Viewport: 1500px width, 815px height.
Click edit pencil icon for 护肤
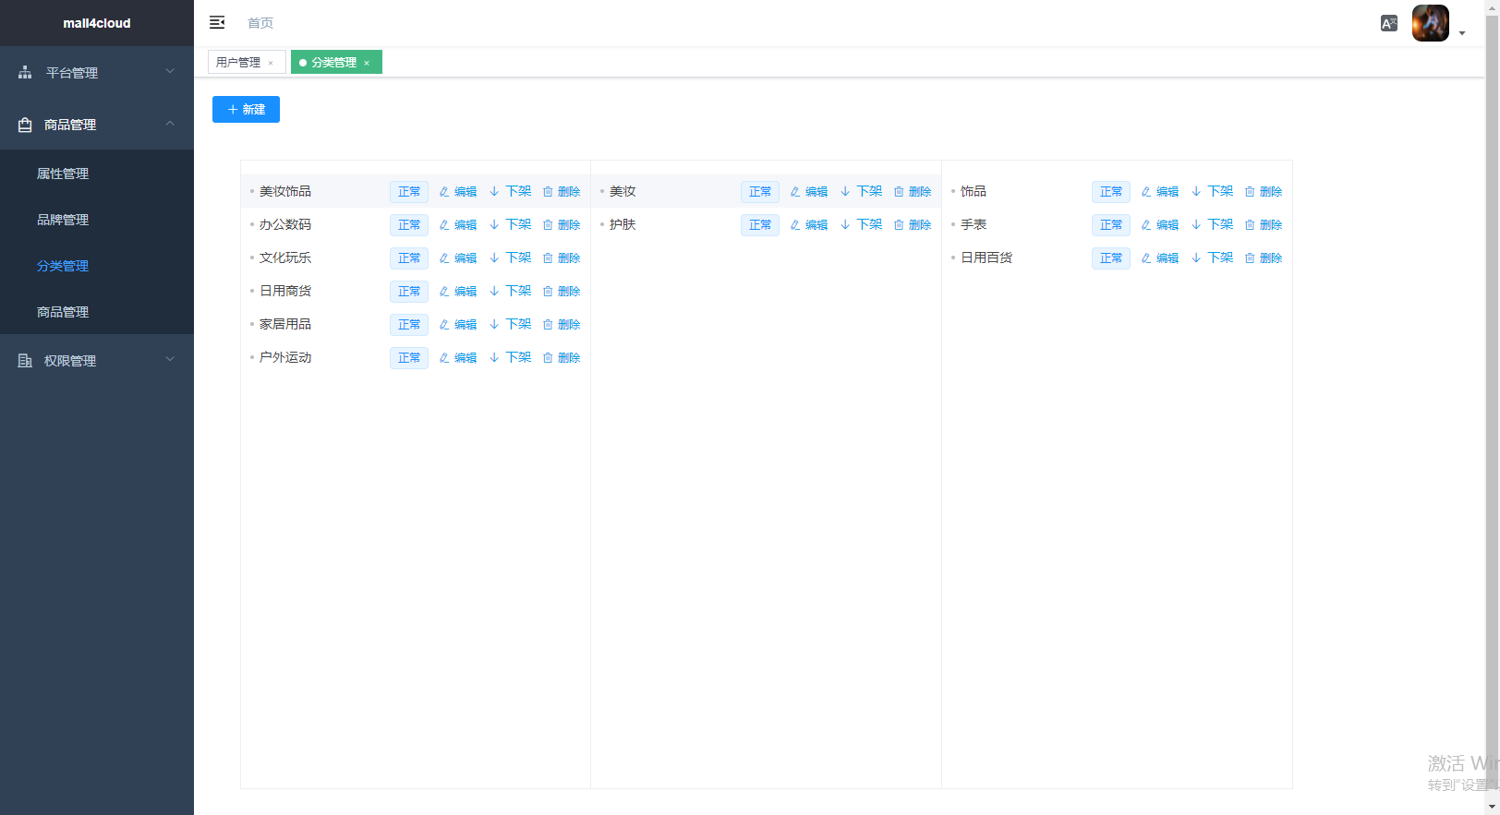tap(795, 225)
